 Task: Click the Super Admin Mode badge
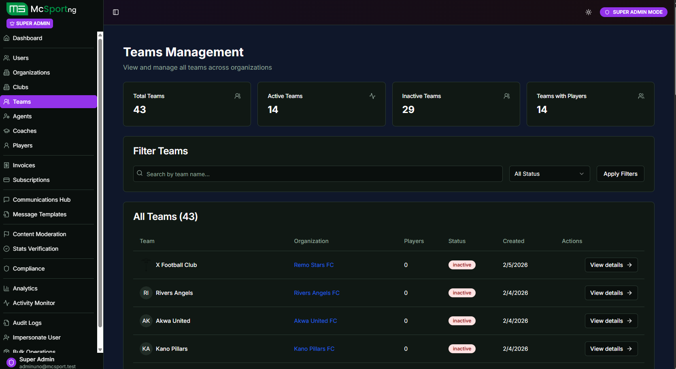(633, 12)
